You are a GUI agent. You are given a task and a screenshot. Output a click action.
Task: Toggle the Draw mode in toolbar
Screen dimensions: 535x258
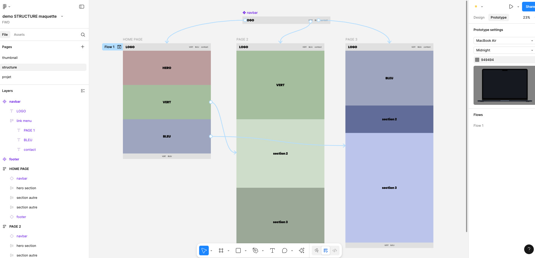pos(316,250)
